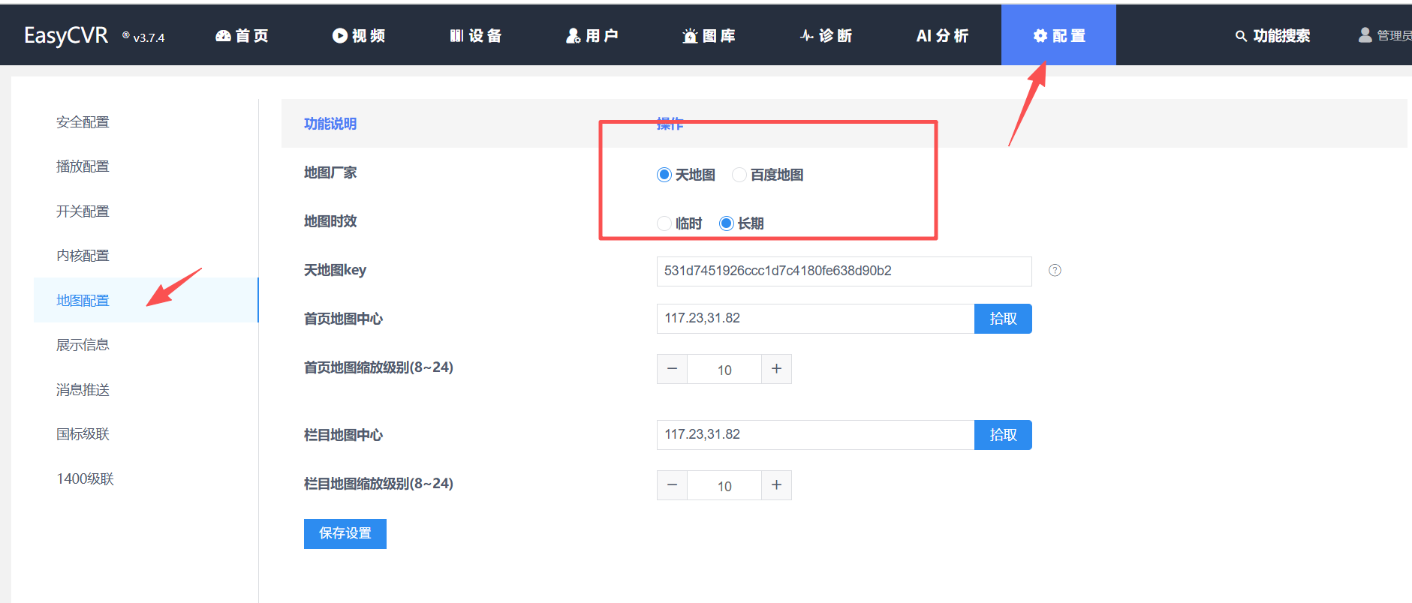The width and height of the screenshot is (1412, 603).
Task: Click the user icon beside 用户
Action: pos(574,36)
